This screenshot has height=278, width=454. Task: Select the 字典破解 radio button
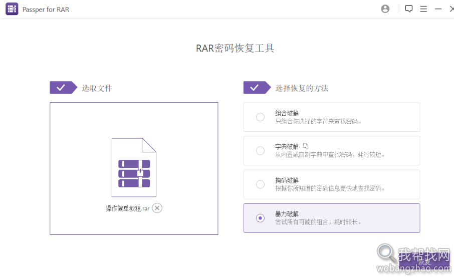click(x=260, y=150)
